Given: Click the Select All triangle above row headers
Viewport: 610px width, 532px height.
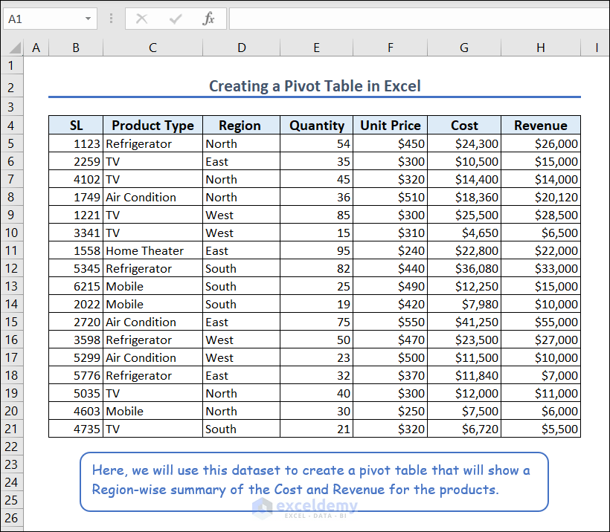Looking at the screenshot, I should (13, 47).
